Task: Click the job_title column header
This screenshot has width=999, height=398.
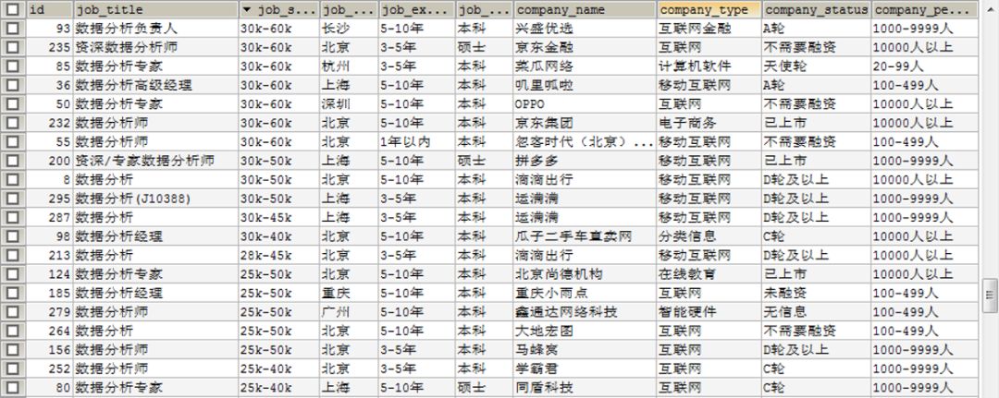Action: click(156, 9)
